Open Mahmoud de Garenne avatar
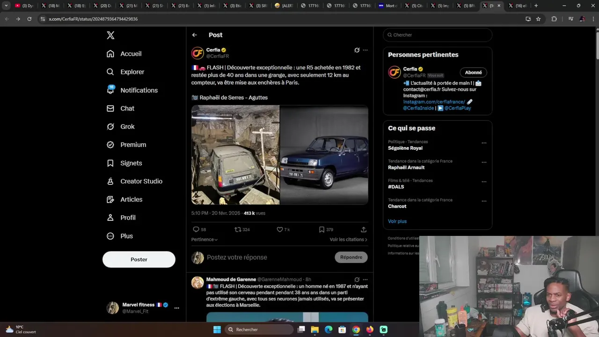Screen dimensions: 599x337 pos(197,282)
